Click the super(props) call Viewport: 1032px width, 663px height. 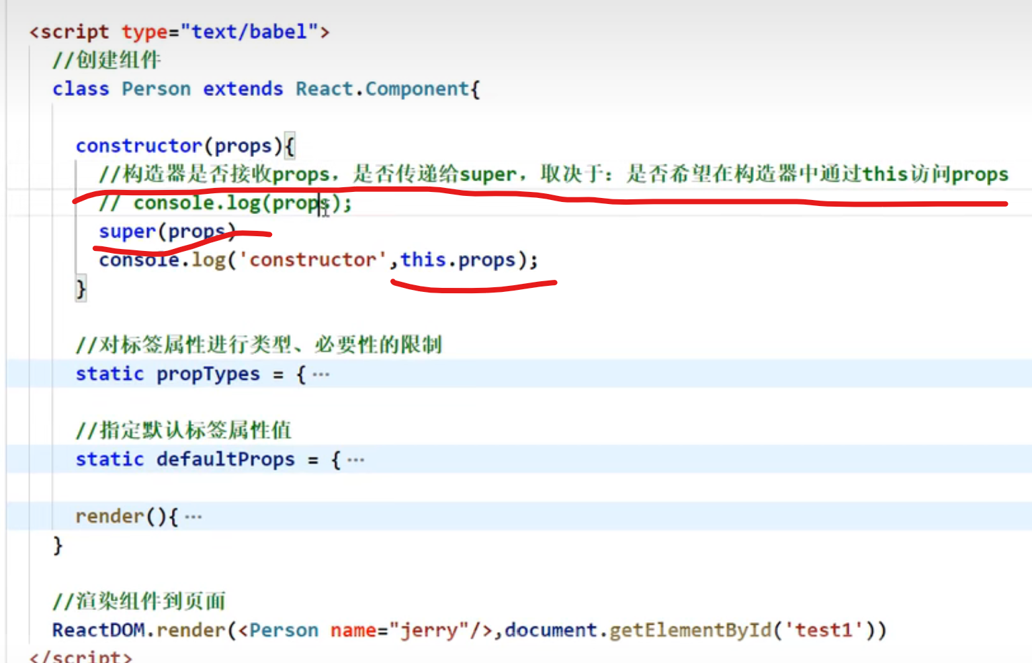[x=167, y=232]
